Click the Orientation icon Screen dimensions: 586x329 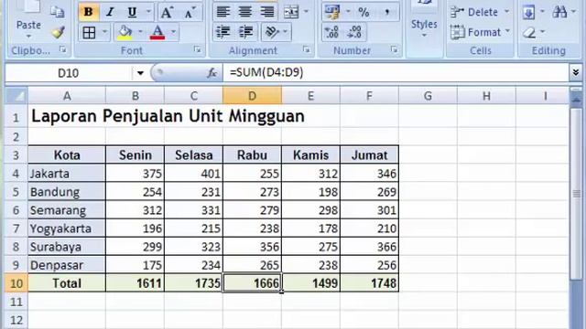(x=272, y=33)
